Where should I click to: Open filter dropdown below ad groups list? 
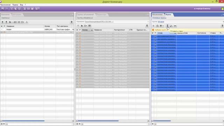pos(79,124)
